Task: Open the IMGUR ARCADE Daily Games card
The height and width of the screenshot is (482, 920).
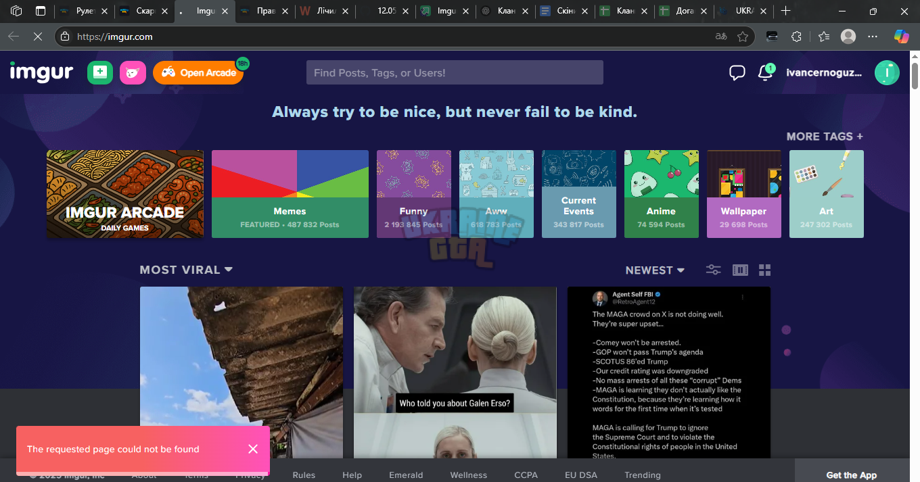Action: [125, 194]
